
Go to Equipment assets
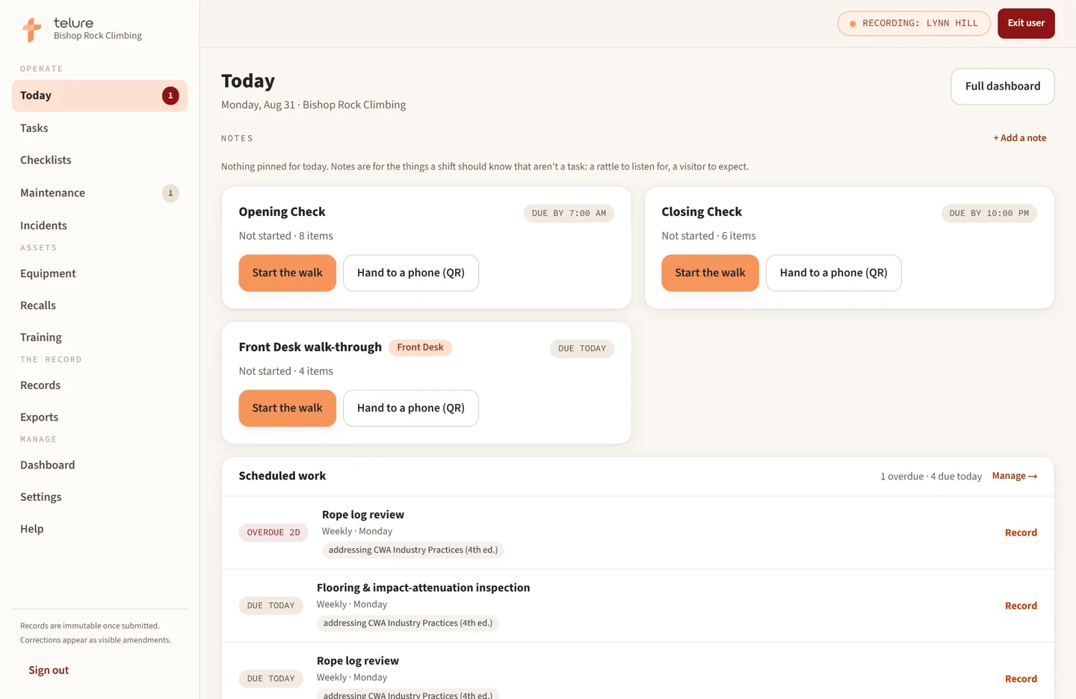pos(99,273)
